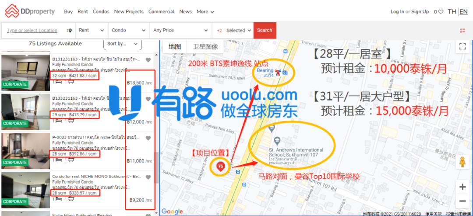The image size is (473, 216).
Task: Focus the Type or Select Location field
Action: 32,31
